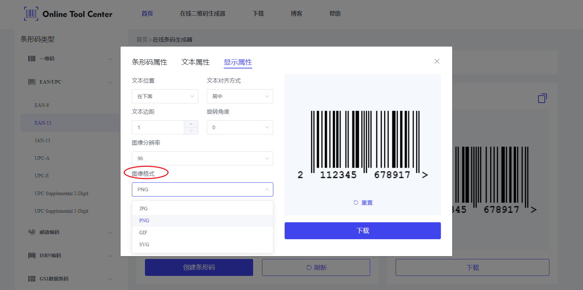Click the EAN/UPC barcode icon
This screenshot has width=583, height=290.
point(32,82)
